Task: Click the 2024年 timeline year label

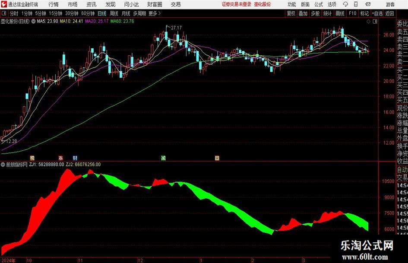Action: pyautogui.click(x=9, y=260)
